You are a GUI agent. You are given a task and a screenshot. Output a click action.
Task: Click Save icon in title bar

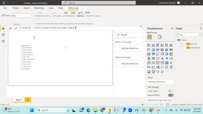[x=4, y=3]
